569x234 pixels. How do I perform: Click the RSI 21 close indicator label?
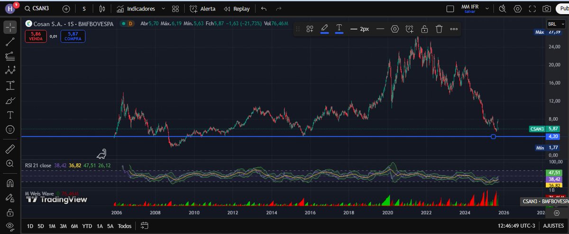[x=38, y=165]
